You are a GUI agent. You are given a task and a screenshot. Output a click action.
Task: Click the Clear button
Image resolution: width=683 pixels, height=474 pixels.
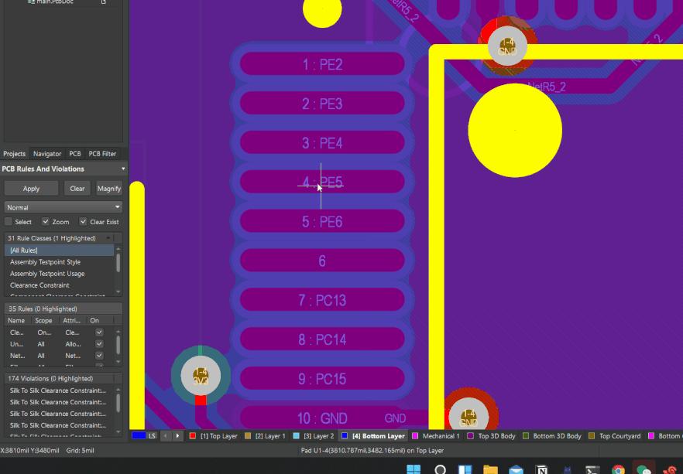point(77,189)
